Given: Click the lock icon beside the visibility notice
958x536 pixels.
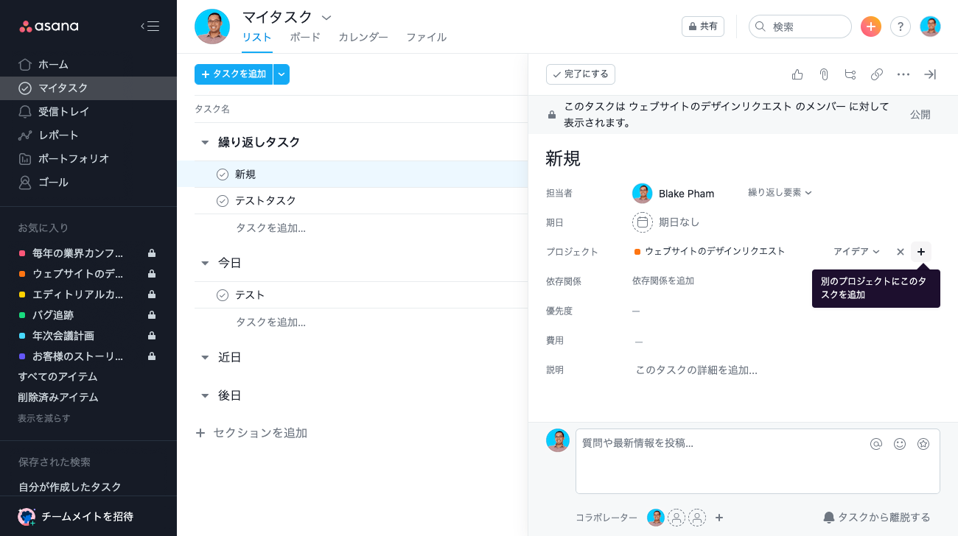Looking at the screenshot, I should click(552, 116).
